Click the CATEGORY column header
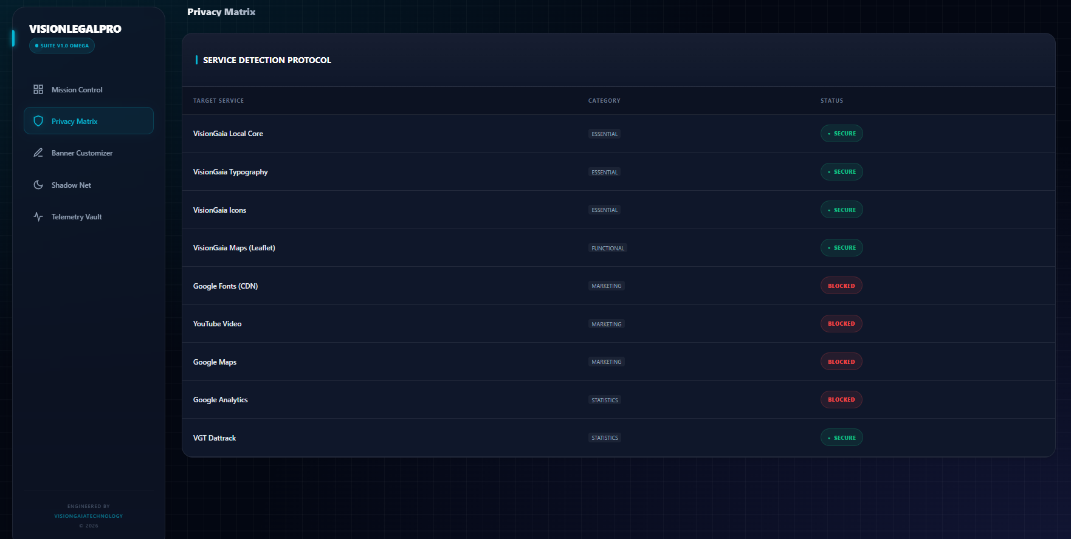The width and height of the screenshot is (1071, 539). pos(604,101)
